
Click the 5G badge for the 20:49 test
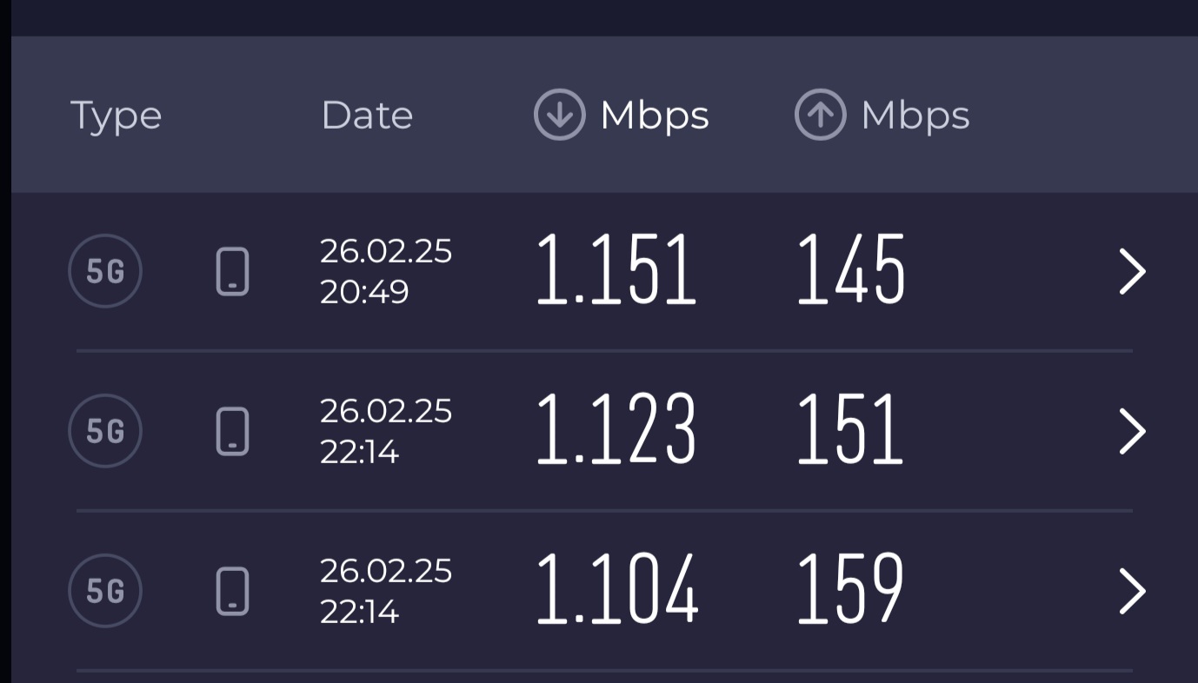click(x=105, y=271)
